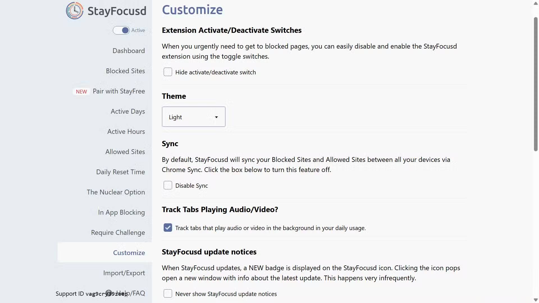Click the NEW badge beside Pair with StayFree
The height and width of the screenshot is (303, 539).
click(81, 91)
